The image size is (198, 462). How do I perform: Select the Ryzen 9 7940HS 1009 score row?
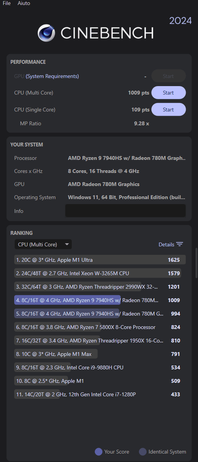click(100, 300)
